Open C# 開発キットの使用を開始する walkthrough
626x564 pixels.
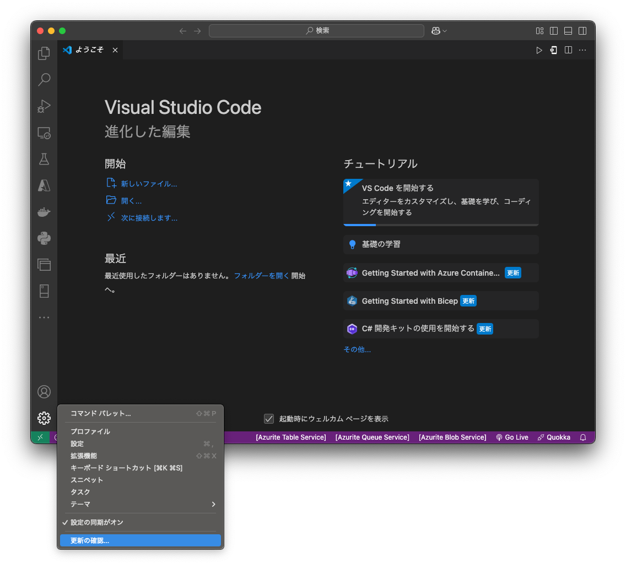(441, 329)
